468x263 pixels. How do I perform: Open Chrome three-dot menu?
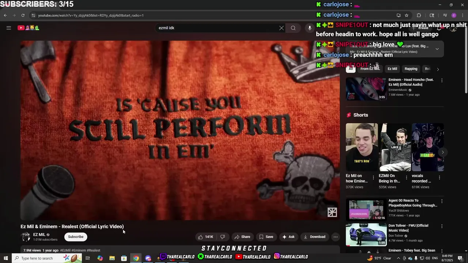(x=463, y=15)
